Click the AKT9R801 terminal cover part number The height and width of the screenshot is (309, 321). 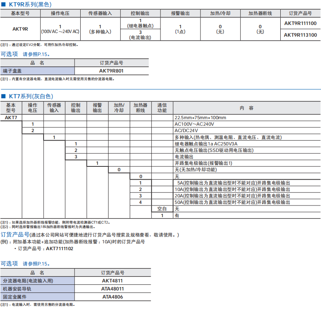111,71
